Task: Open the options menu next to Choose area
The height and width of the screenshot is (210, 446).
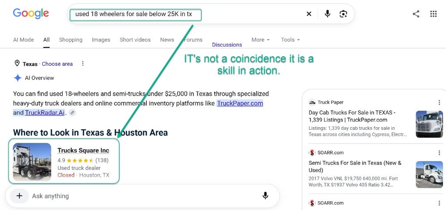Action: [x=83, y=64]
